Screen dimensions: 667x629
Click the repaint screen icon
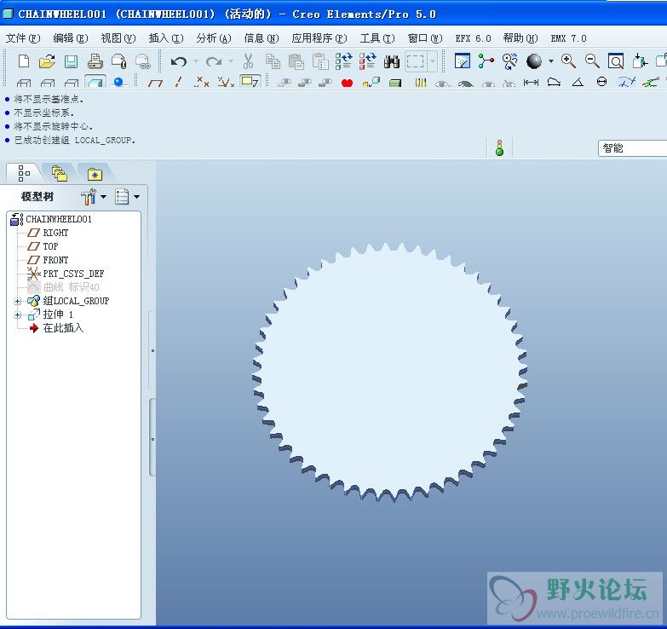462,61
